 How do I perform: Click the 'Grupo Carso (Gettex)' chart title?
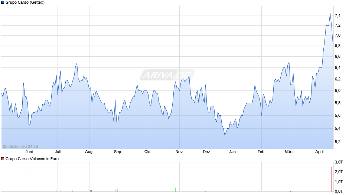click(x=25, y=3)
